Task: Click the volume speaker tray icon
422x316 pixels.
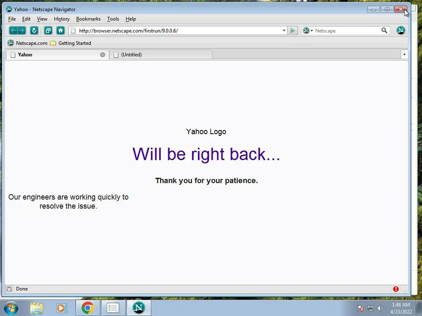Action: tap(380, 308)
